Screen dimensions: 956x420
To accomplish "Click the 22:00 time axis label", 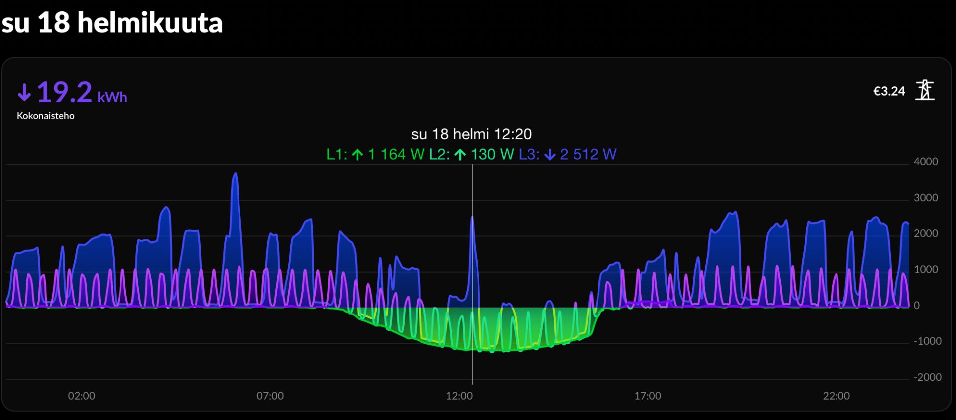I will (x=836, y=396).
